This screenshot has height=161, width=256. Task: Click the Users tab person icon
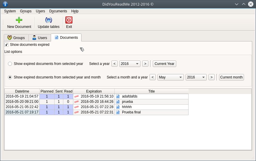click(34, 38)
